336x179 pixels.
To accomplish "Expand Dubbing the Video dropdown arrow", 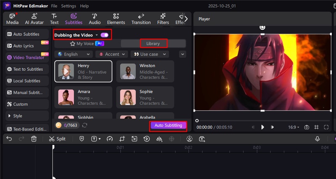I will click(x=97, y=35).
